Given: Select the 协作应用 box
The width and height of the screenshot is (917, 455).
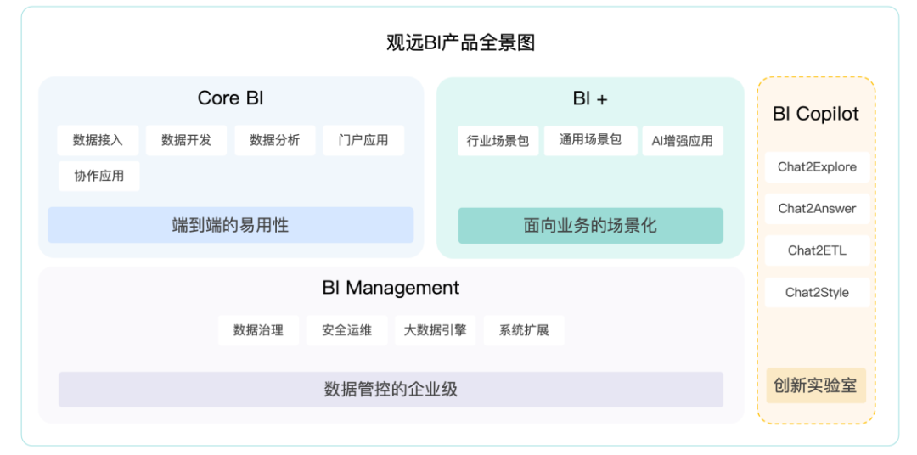Looking at the screenshot, I should tap(98, 176).
